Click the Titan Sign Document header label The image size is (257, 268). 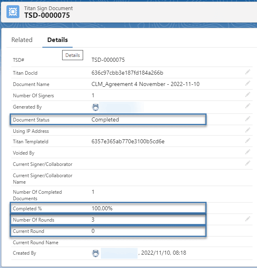pos(48,8)
